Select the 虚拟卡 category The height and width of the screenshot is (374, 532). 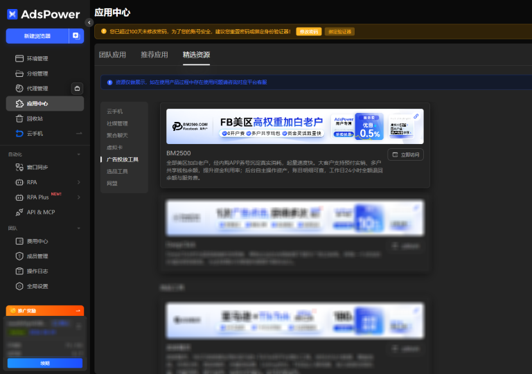115,148
